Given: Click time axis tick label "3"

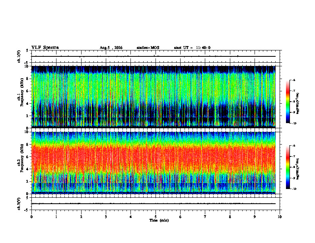Looking at the screenshot, I should point(106,217).
